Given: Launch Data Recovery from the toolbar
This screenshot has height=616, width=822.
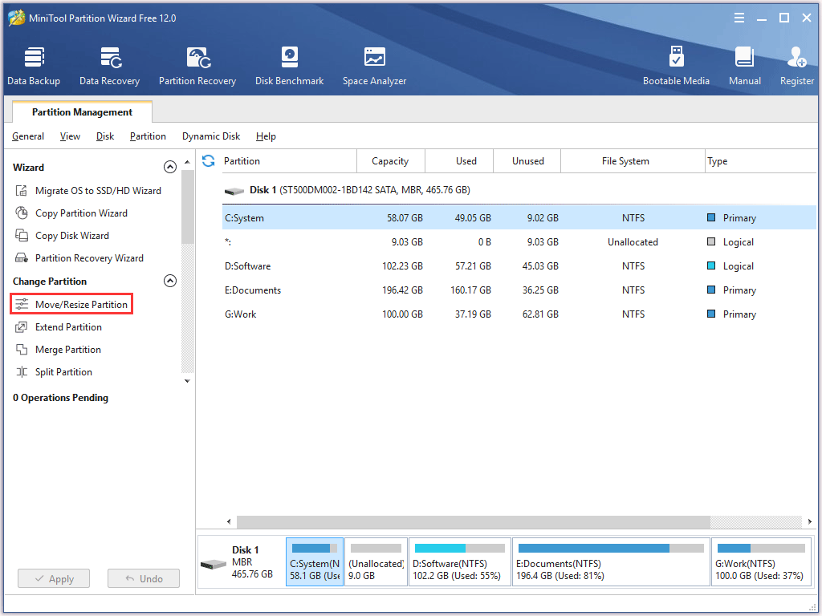Looking at the screenshot, I should pyautogui.click(x=109, y=66).
